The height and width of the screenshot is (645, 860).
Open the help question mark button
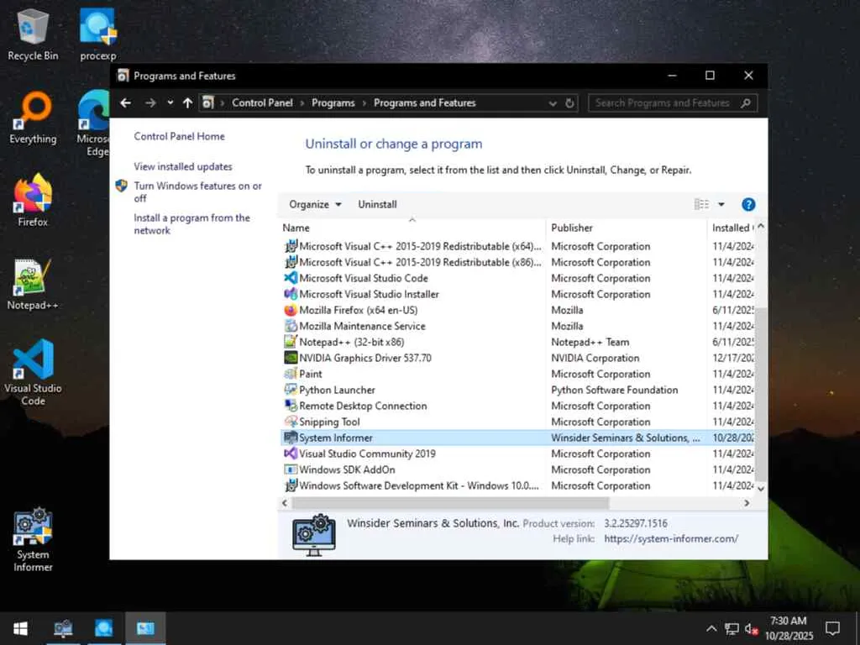click(x=748, y=205)
